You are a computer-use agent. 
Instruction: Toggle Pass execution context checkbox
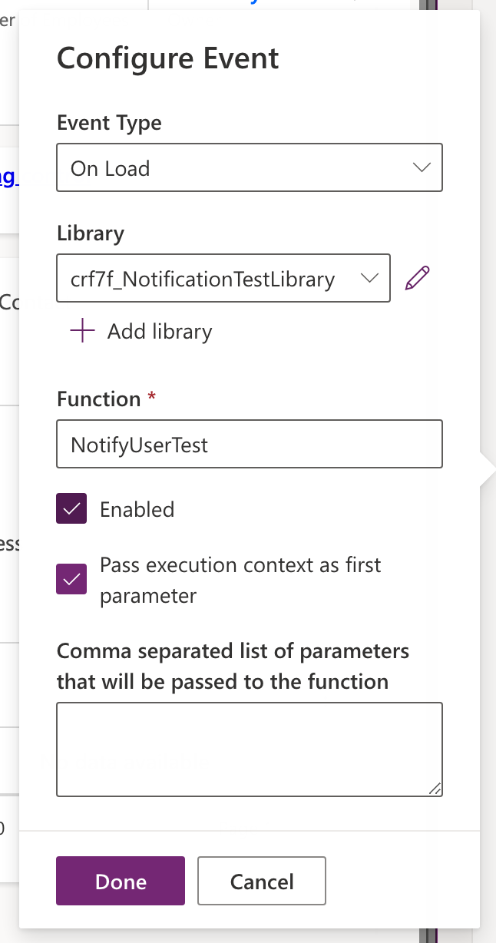coord(71,579)
